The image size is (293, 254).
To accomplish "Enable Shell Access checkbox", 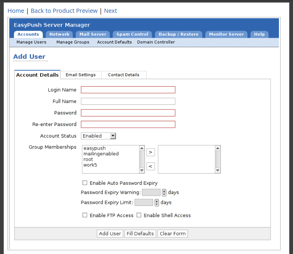I will pos(139,215).
